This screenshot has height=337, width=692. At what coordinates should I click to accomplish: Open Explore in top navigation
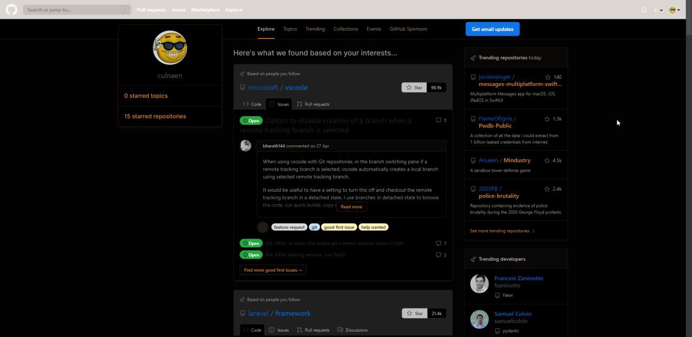tap(234, 10)
